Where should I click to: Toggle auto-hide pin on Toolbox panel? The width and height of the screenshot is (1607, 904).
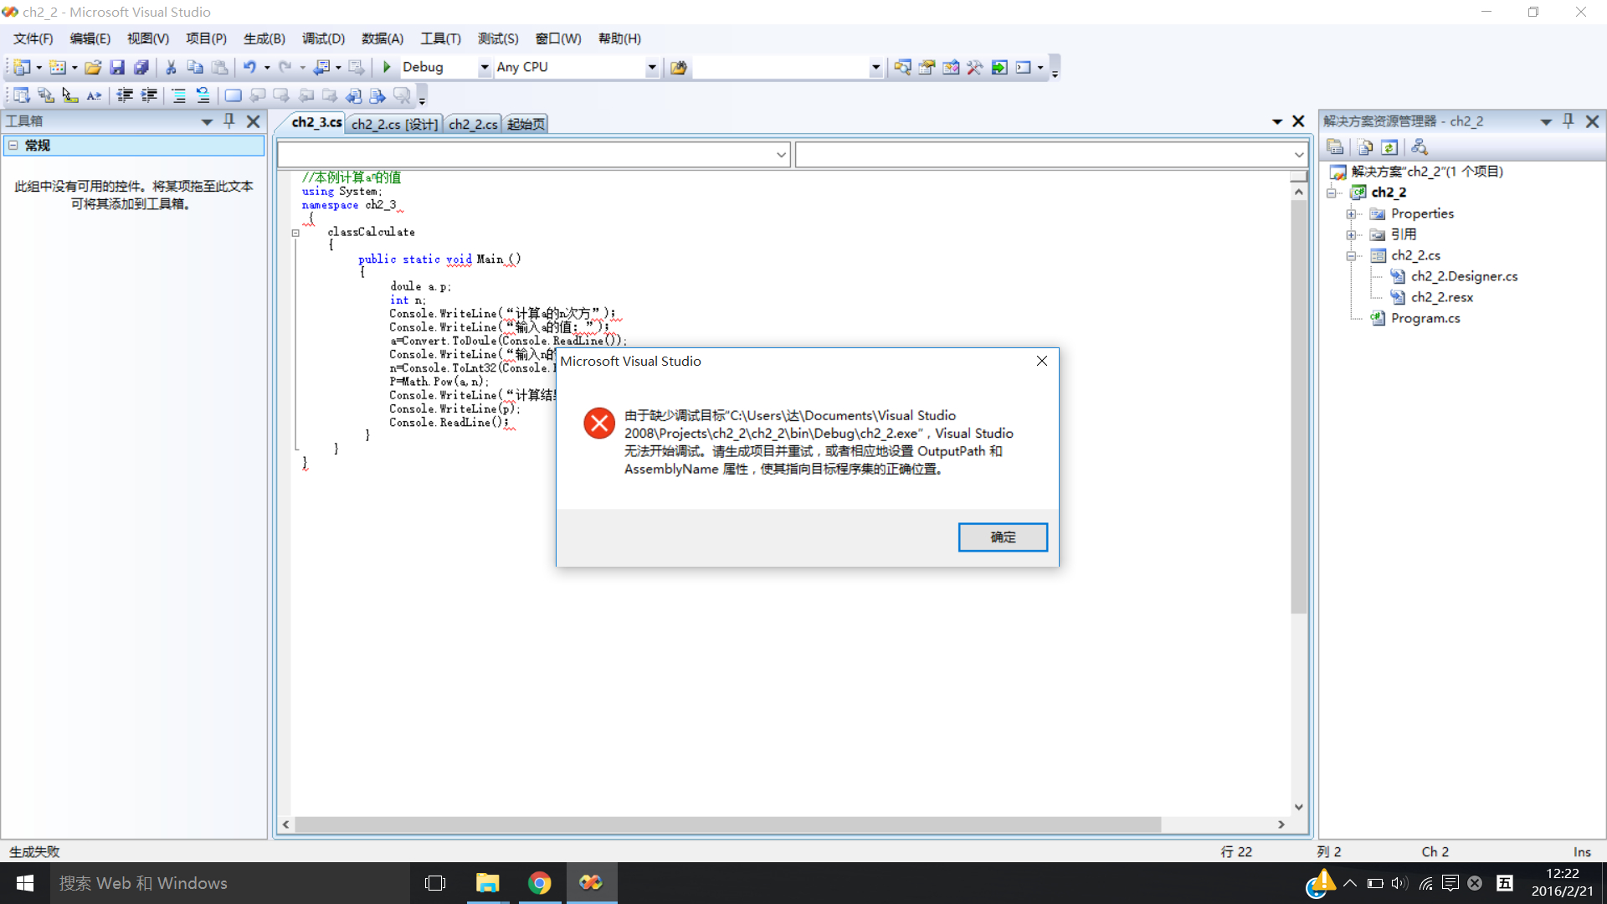229,121
